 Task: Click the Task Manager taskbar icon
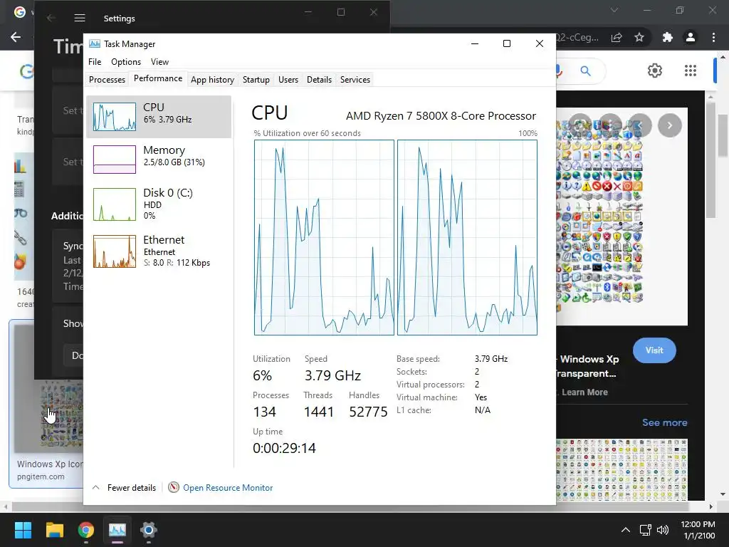click(x=117, y=530)
